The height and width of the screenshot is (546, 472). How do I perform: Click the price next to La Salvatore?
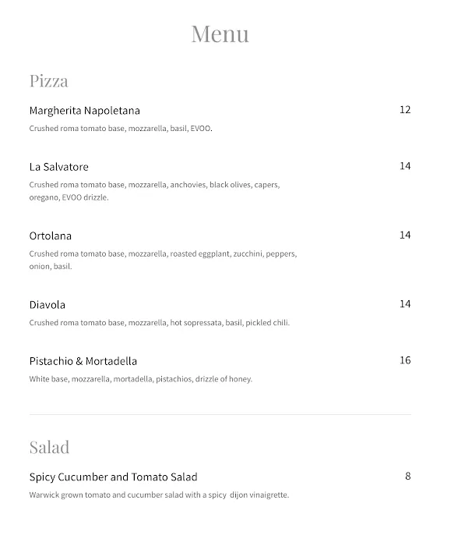point(404,166)
